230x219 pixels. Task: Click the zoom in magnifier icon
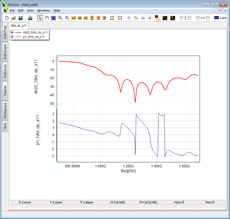pos(60,18)
